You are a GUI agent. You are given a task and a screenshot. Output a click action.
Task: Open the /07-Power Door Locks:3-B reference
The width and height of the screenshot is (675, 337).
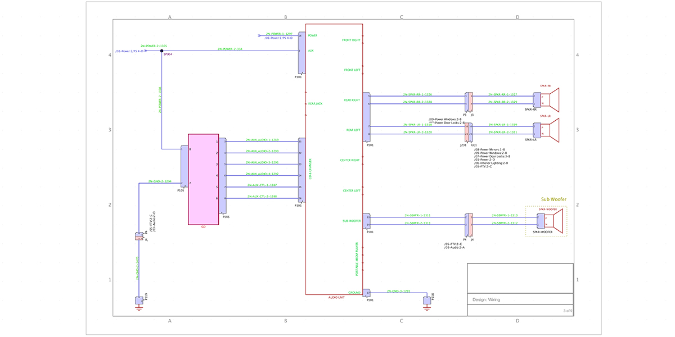tap(493, 156)
